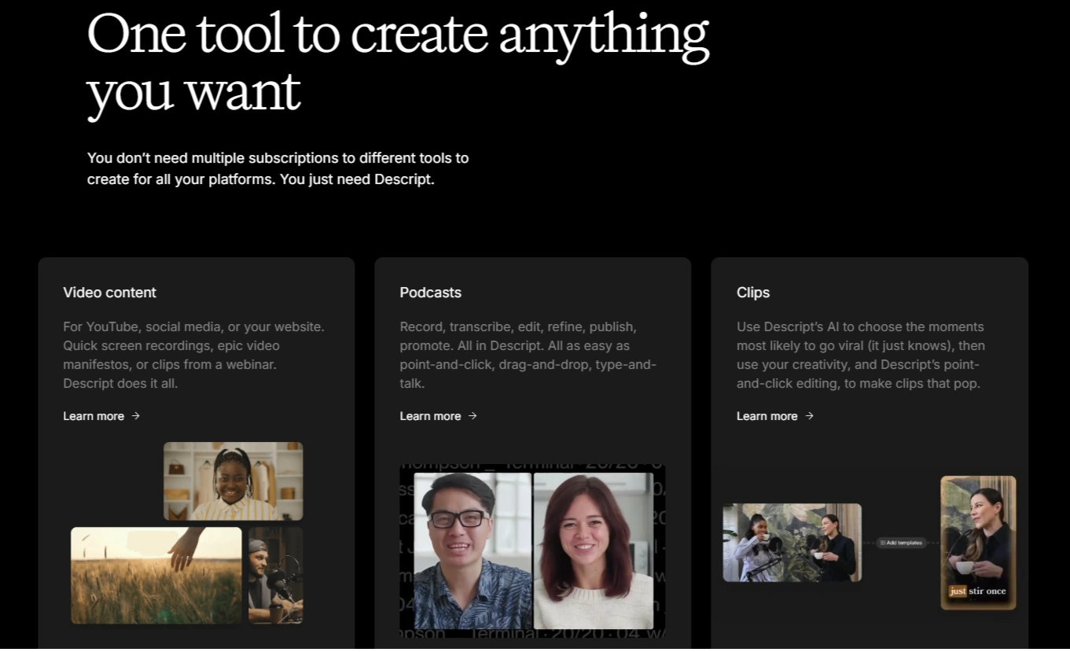Select the wheat field video thumbnail
Image resolution: width=1070 pixels, height=652 pixels.
click(x=156, y=575)
